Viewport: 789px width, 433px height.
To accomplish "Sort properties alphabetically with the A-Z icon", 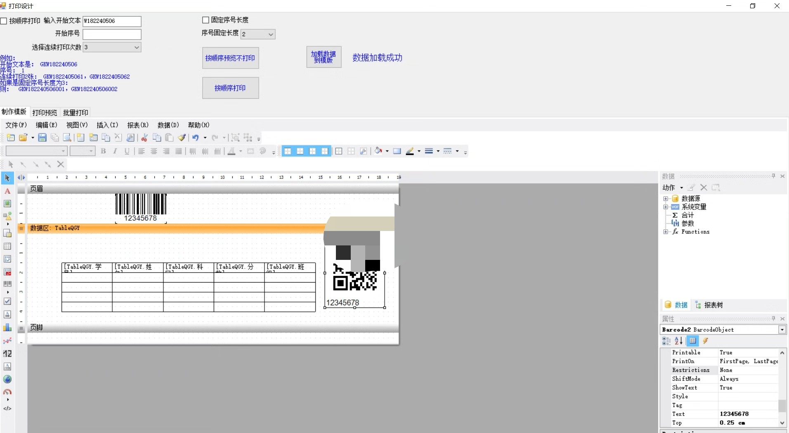I will (679, 341).
